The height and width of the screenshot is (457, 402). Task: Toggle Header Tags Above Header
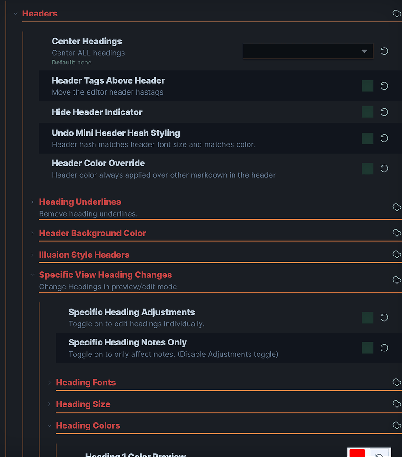click(x=368, y=86)
